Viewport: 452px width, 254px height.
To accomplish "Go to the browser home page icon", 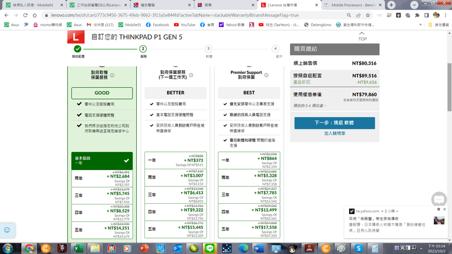I will [x=35, y=15].
